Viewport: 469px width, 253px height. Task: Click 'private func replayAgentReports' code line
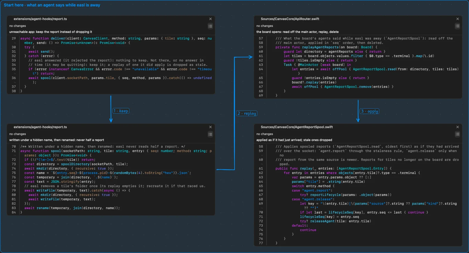click(326, 47)
